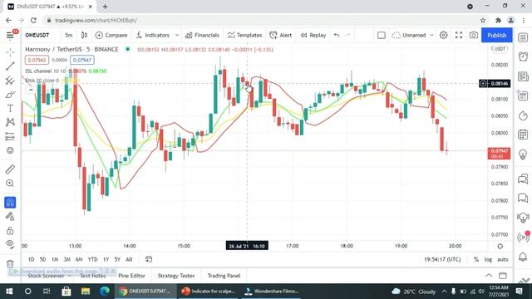Open the Calendar grid panel icon
The height and width of the screenshot is (299, 532).
523,135
